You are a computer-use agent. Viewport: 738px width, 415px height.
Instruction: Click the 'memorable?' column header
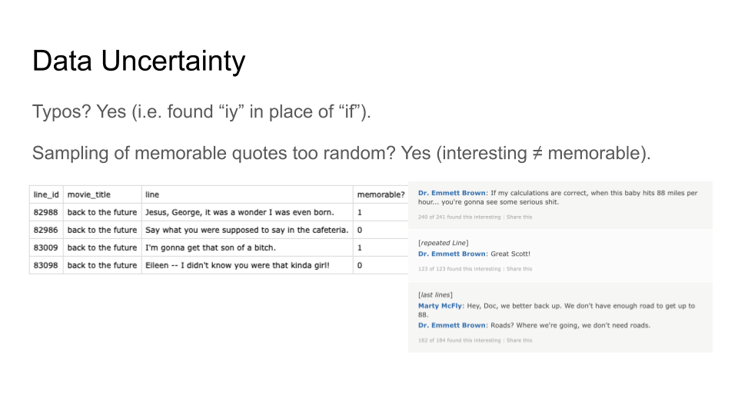(381, 194)
